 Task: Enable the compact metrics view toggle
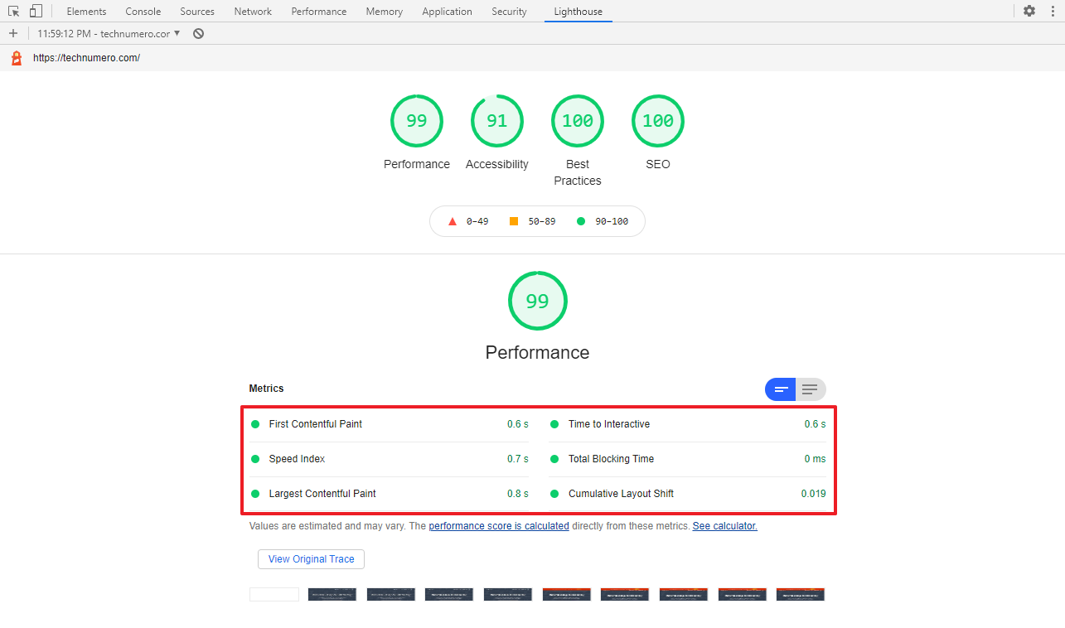[780, 389]
